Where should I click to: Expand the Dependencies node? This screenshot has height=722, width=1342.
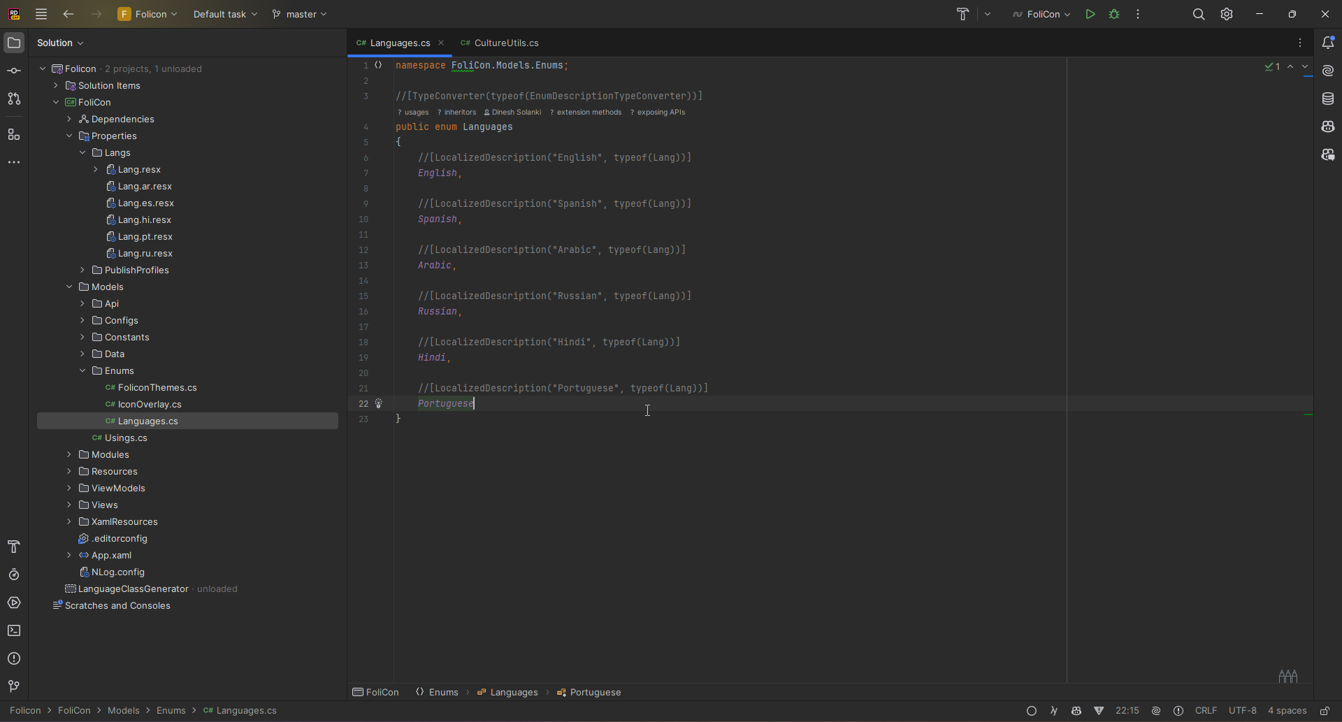coord(69,120)
